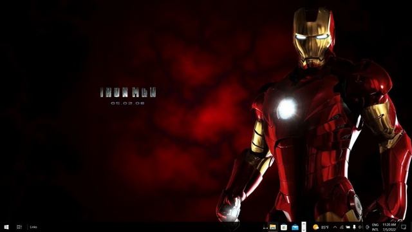The image size is (412, 232).
Task: Open the volume control in tray
Action: pos(360,227)
